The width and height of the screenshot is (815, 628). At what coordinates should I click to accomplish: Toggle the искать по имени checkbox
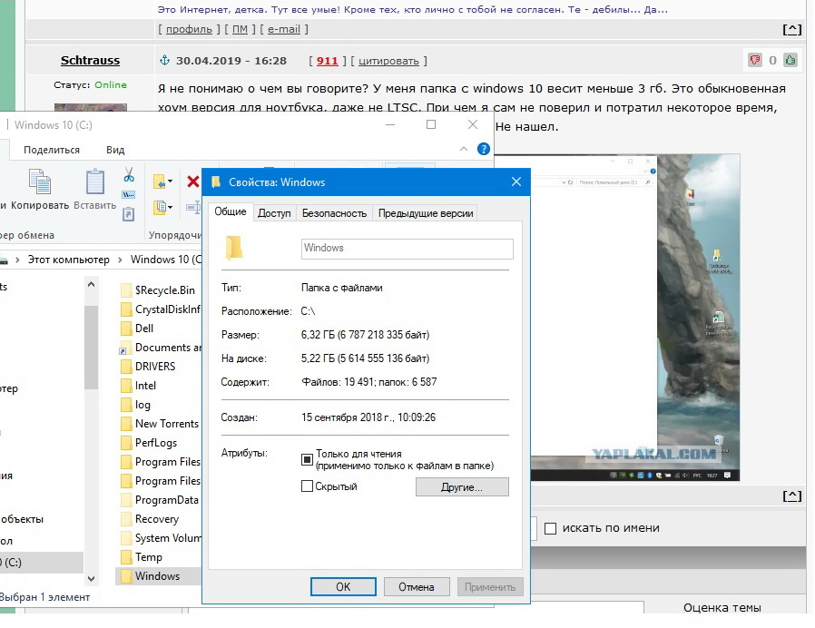(x=550, y=528)
